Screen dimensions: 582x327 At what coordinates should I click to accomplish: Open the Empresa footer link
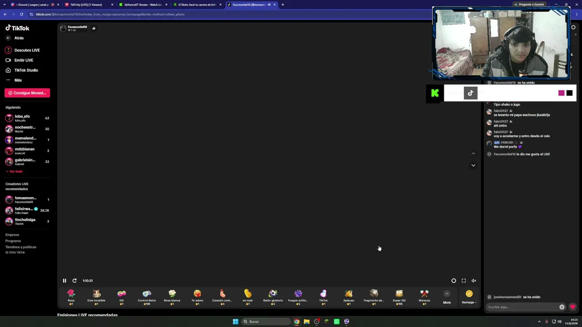coord(12,235)
